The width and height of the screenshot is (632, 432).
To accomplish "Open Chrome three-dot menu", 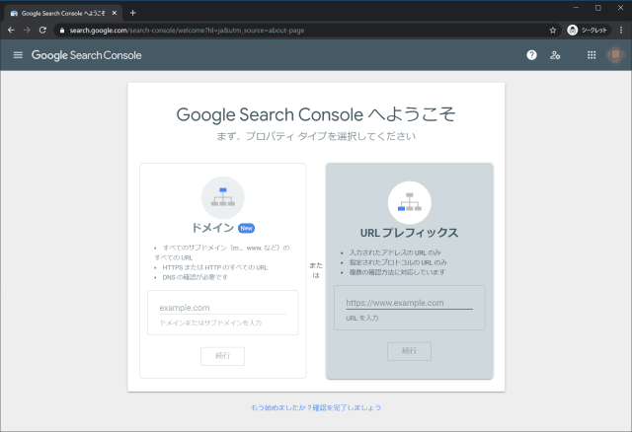I will (x=621, y=31).
